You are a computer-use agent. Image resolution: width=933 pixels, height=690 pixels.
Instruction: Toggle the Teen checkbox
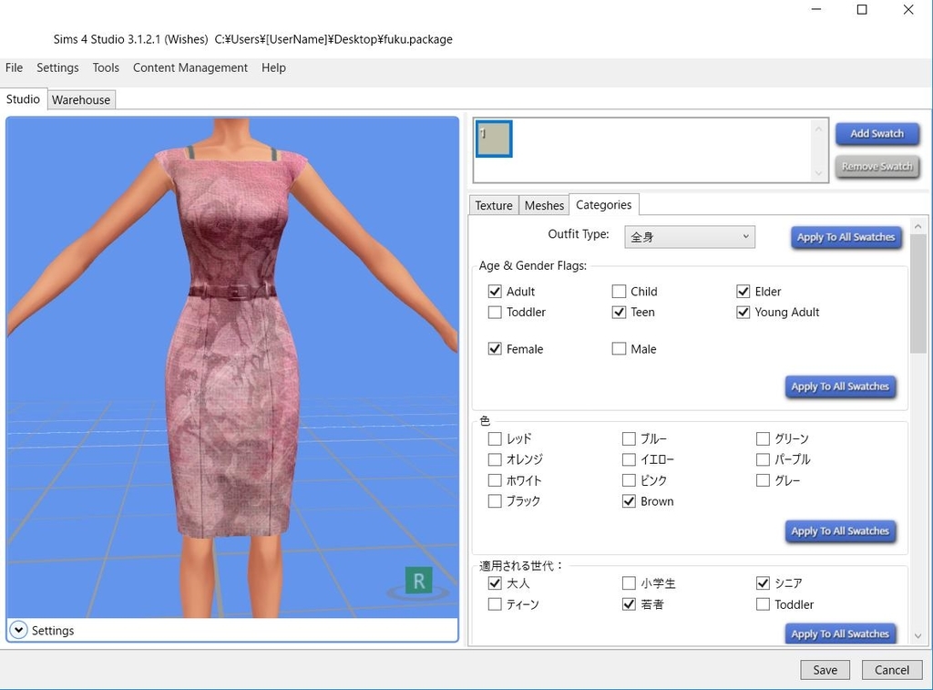click(619, 312)
